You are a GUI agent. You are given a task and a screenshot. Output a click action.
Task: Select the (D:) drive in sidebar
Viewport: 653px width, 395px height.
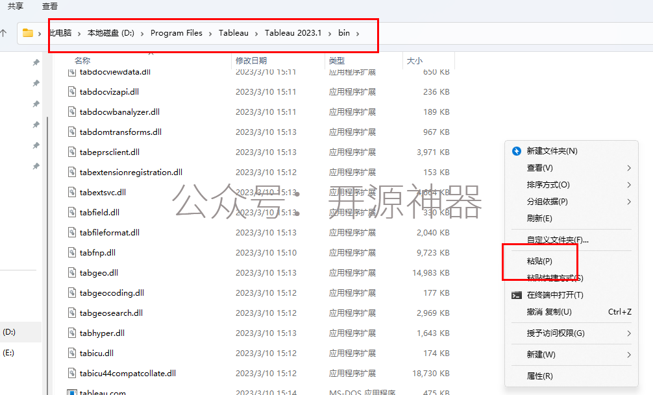pyautogui.click(x=9, y=332)
